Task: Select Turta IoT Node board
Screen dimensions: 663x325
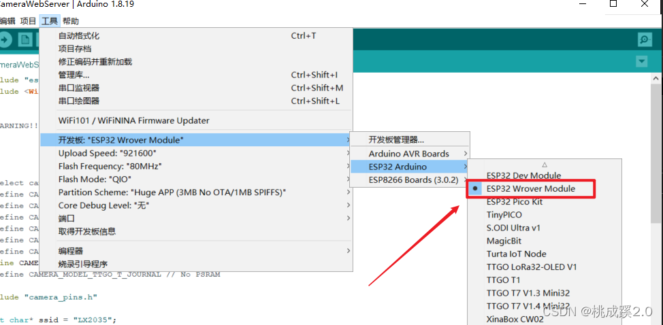Action: coord(545,254)
